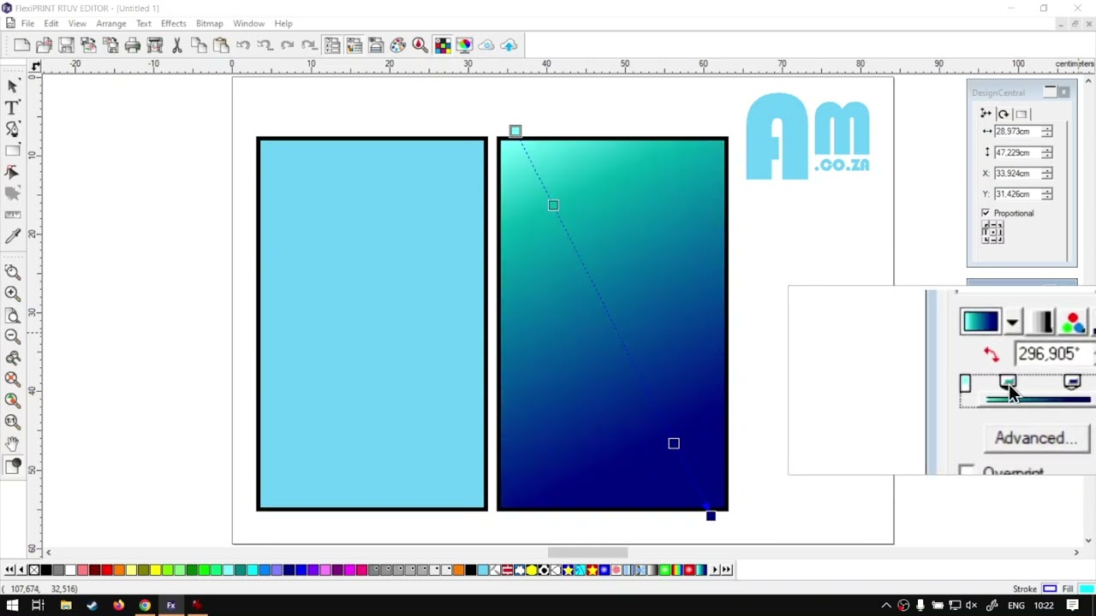Open the magnifier with red drop icon
The image size is (1096, 616).
[x=420, y=45]
